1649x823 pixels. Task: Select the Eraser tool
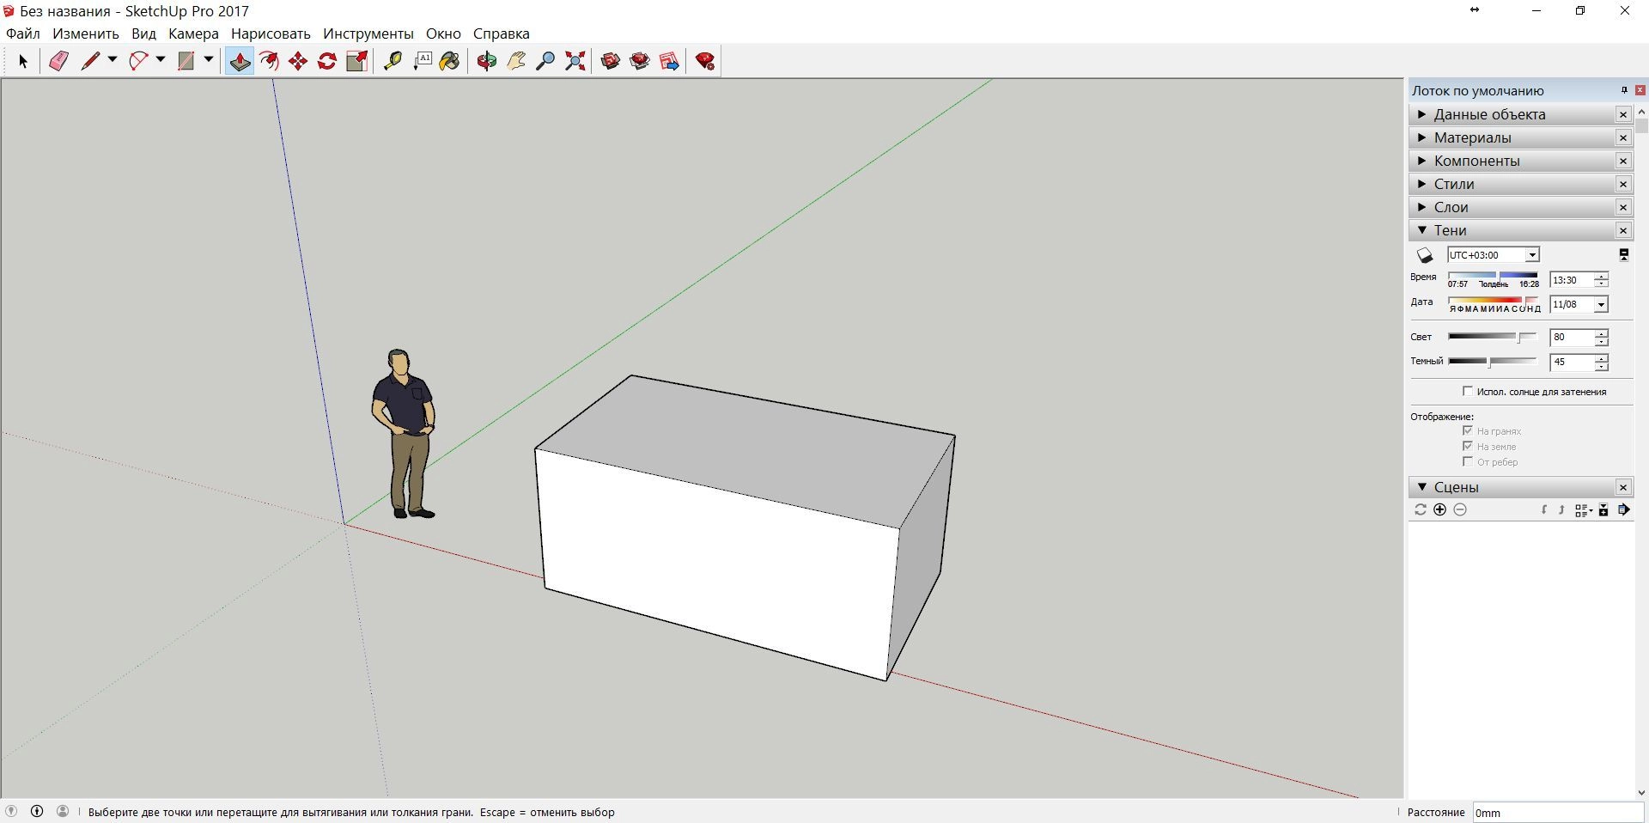58,61
